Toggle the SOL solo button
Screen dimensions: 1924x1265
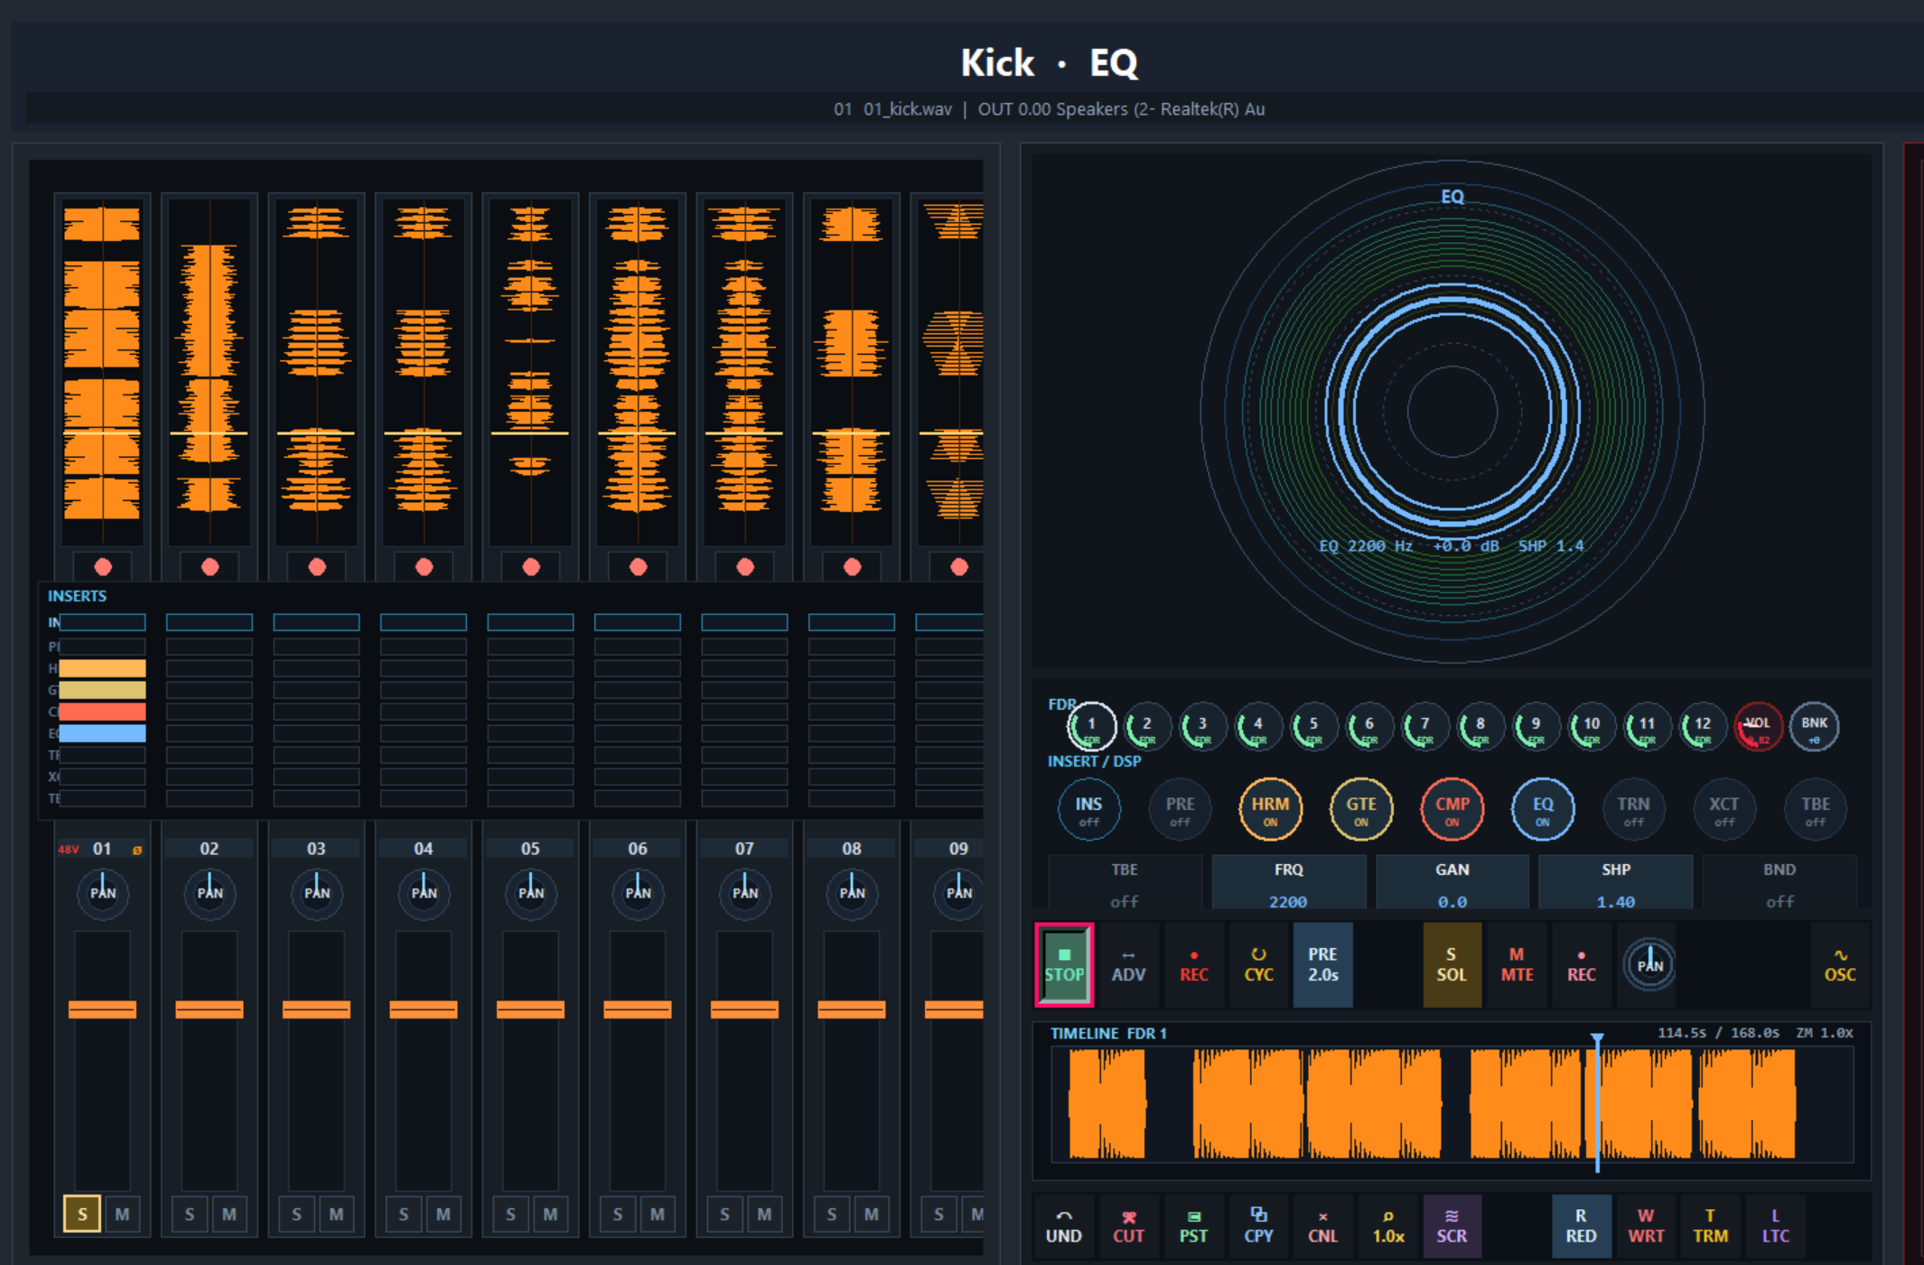coord(1452,964)
